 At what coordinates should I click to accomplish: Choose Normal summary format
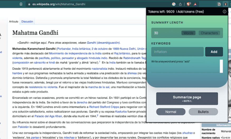[171, 112]
